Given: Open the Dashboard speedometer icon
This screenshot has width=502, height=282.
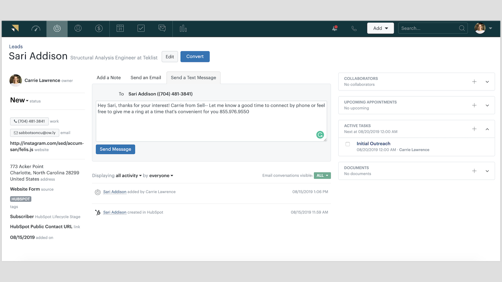Looking at the screenshot, I should coord(36,29).
